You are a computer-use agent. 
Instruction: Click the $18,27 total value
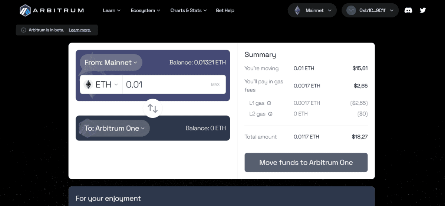pyautogui.click(x=360, y=137)
